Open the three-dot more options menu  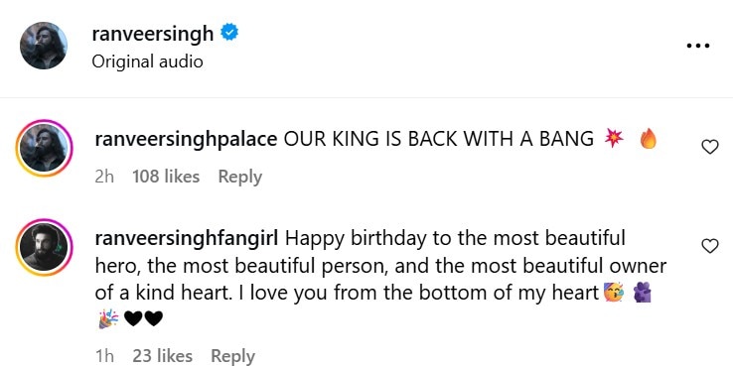(x=698, y=46)
